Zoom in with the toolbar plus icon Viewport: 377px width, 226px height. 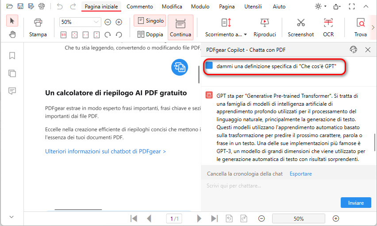(119, 22)
